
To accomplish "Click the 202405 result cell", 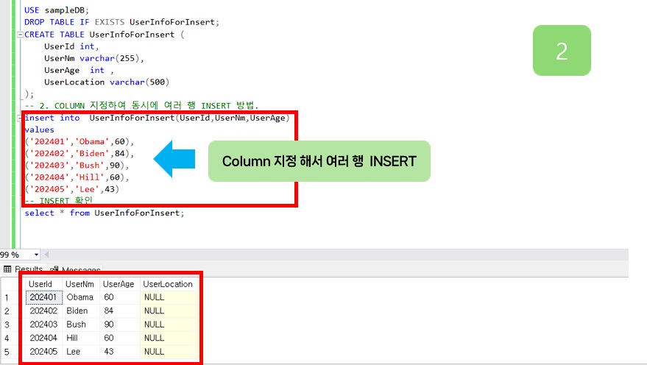I will (43, 352).
